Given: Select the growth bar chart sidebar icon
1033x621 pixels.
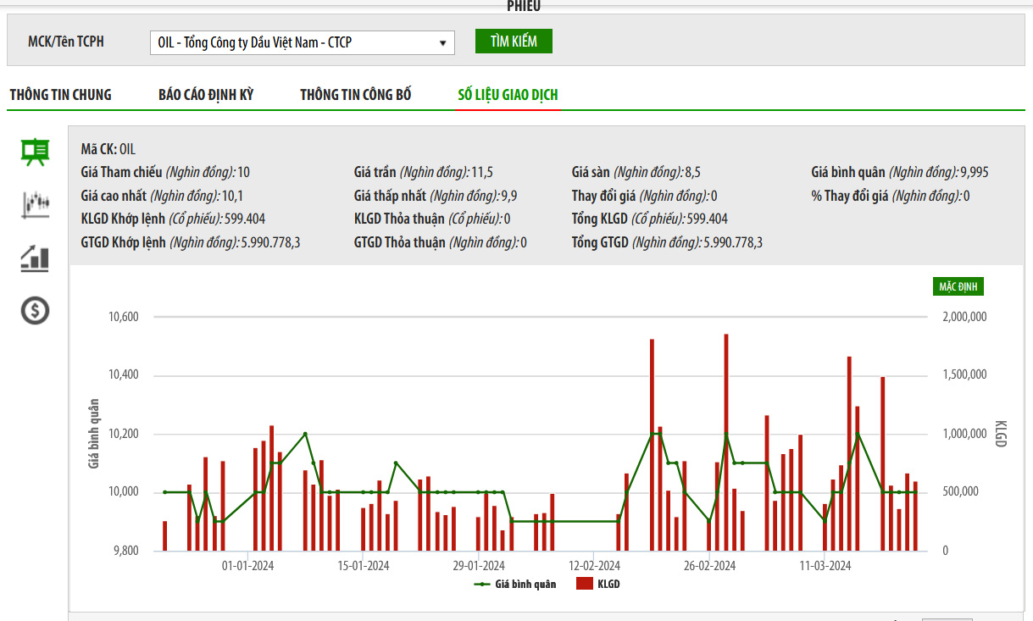Looking at the screenshot, I should click(x=35, y=258).
